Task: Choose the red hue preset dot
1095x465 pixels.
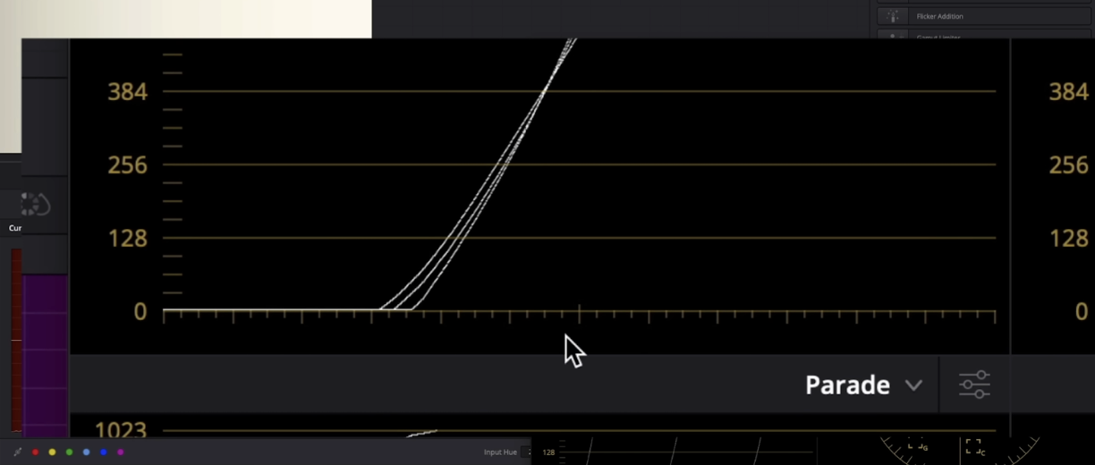Action: tap(36, 452)
